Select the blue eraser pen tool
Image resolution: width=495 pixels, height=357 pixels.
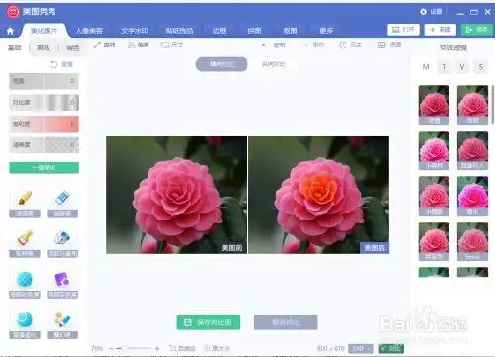click(62, 198)
